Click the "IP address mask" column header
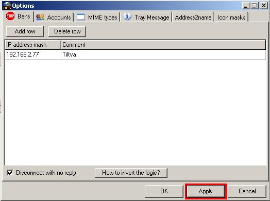The image size is (270, 201). click(x=33, y=45)
